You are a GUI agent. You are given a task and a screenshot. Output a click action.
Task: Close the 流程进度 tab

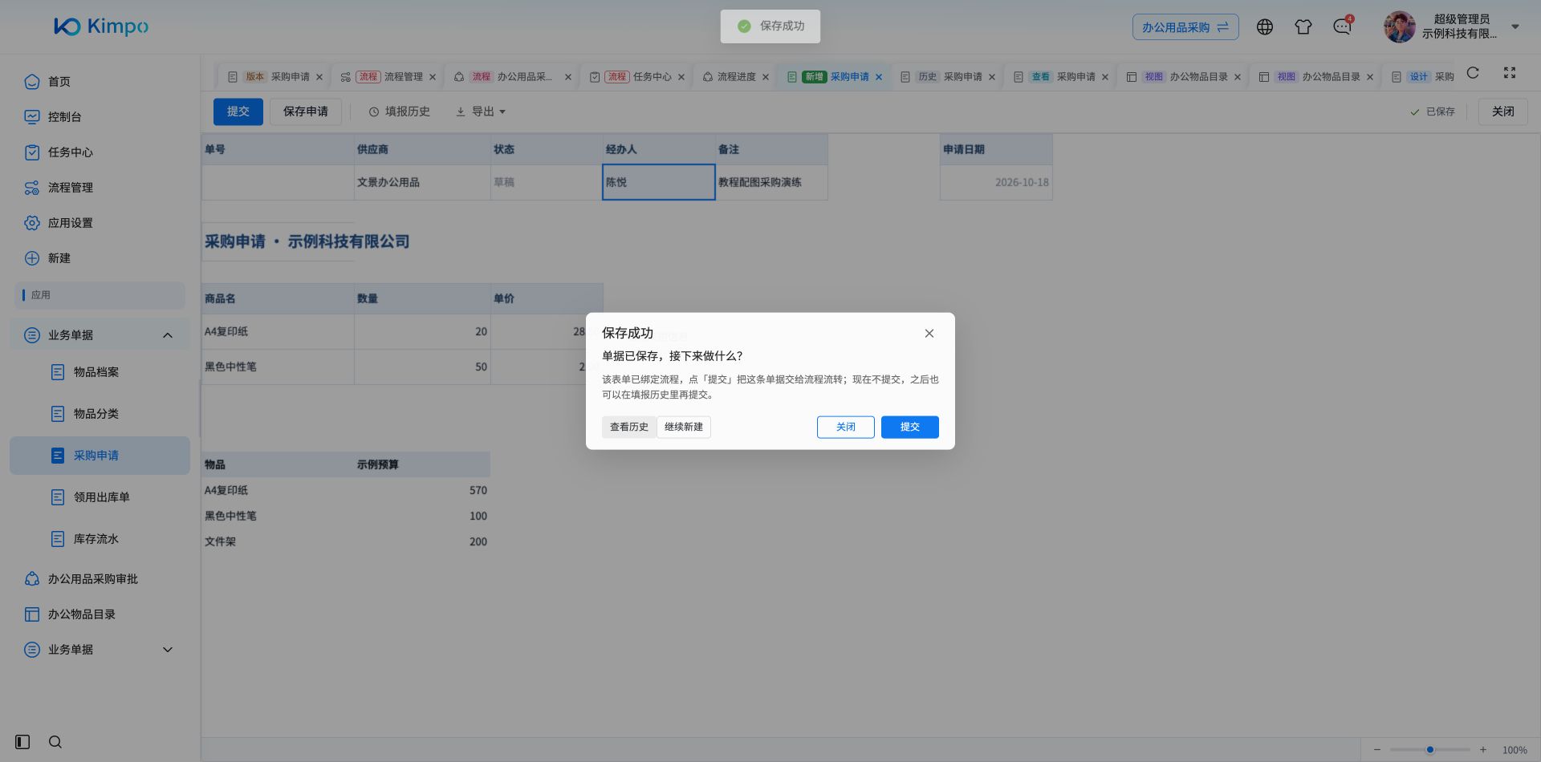pos(766,77)
